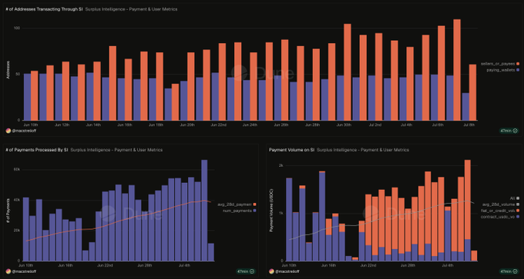The height and width of the screenshot is (279, 524).
Task: Open '# of Payments Processed By SI' chart title
Action: pos(37,150)
